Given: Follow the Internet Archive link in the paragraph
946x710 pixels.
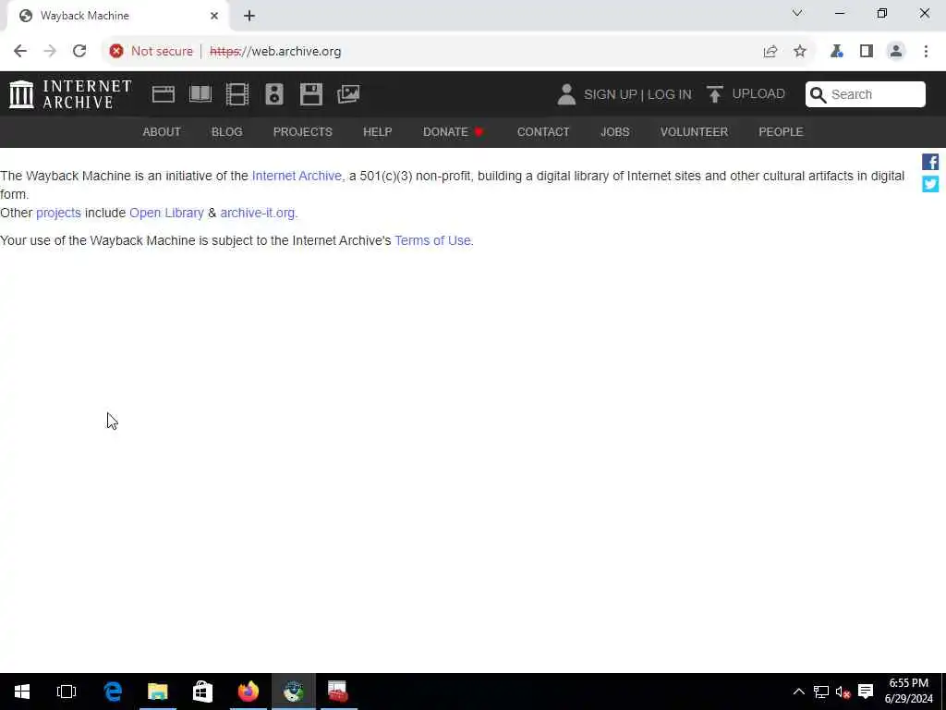Looking at the screenshot, I should [297, 176].
